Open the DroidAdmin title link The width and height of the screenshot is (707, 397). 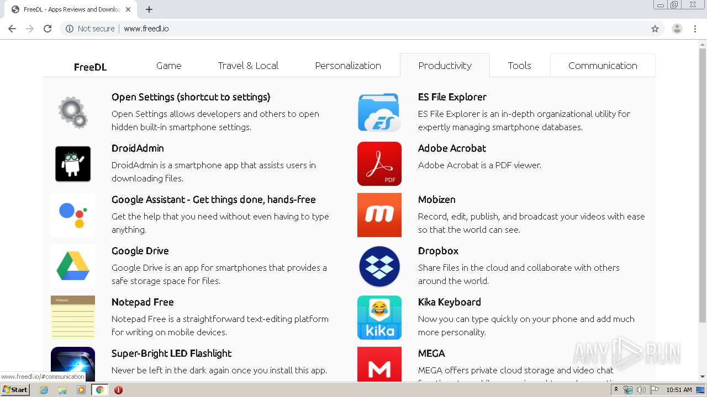pyautogui.click(x=138, y=148)
